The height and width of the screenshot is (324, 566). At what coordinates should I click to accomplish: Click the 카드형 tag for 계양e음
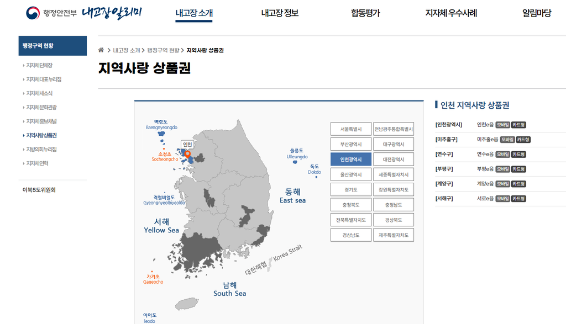tap(518, 184)
